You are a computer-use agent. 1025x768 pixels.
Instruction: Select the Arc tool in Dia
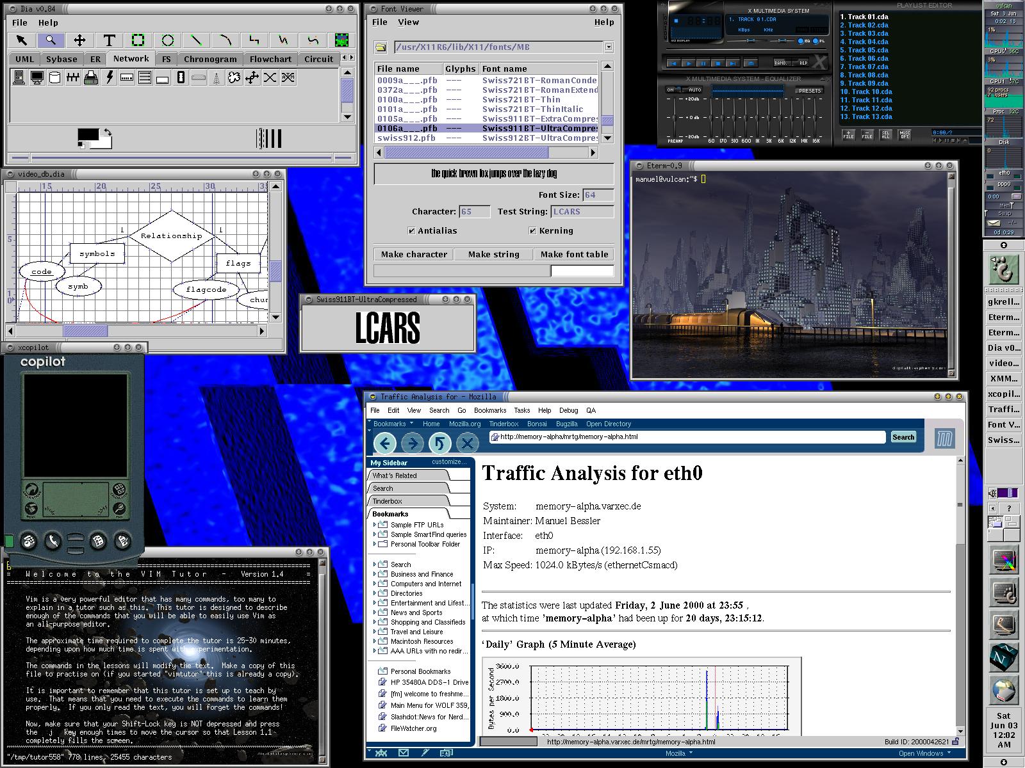click(x=225, y=40)
